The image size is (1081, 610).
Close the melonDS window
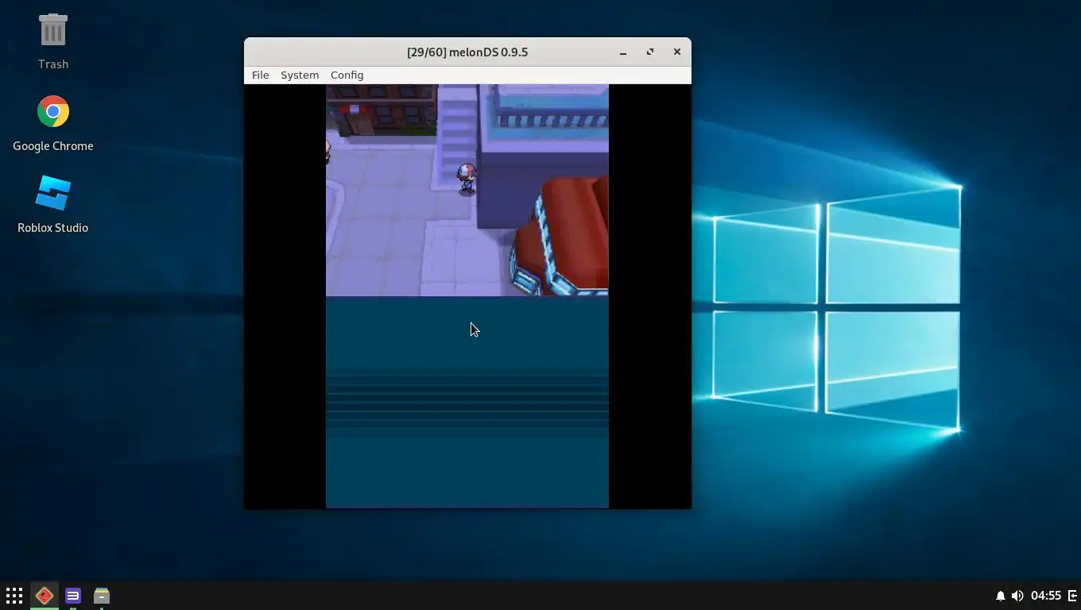tap(677, 52)
